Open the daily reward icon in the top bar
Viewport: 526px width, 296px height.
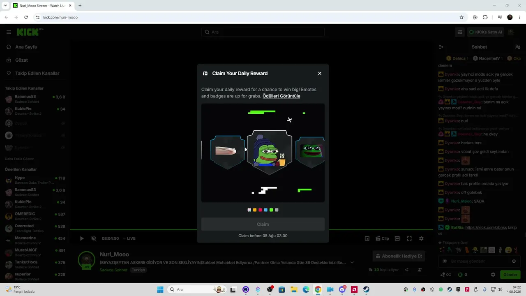[x=460, y=32]
